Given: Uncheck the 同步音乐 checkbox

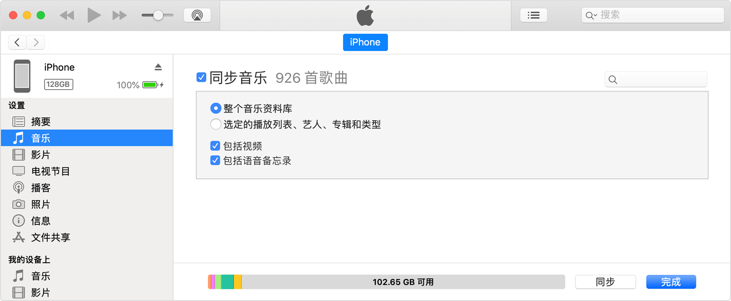Looking at the screenshot, I should [x=201, y=77].
